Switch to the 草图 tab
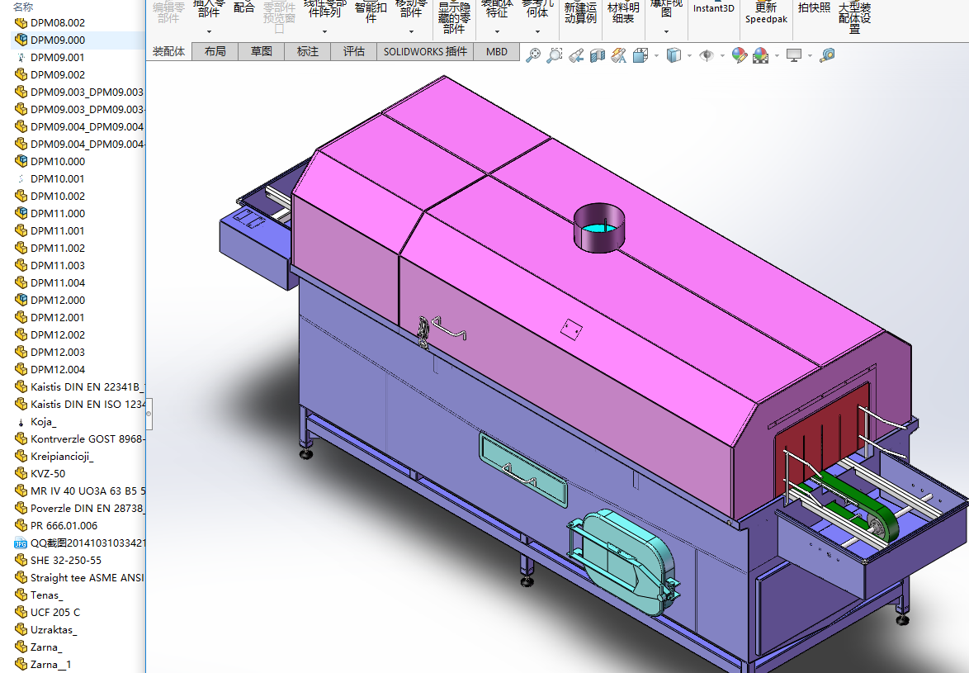Viewport: 969px width, 673px height. pyautogui.click(x=261, y=51)
